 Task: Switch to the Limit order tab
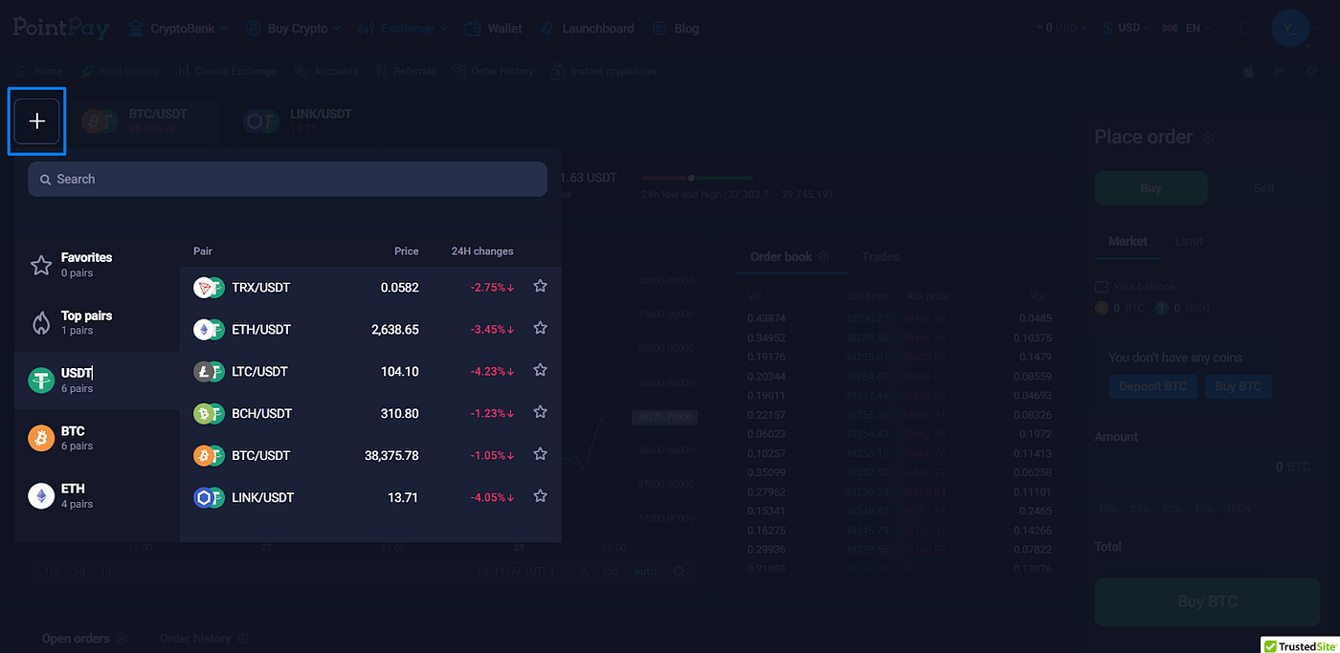tap(1188, 242)
